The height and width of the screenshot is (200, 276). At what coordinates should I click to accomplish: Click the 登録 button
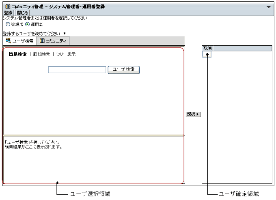[x=8, y=13]
